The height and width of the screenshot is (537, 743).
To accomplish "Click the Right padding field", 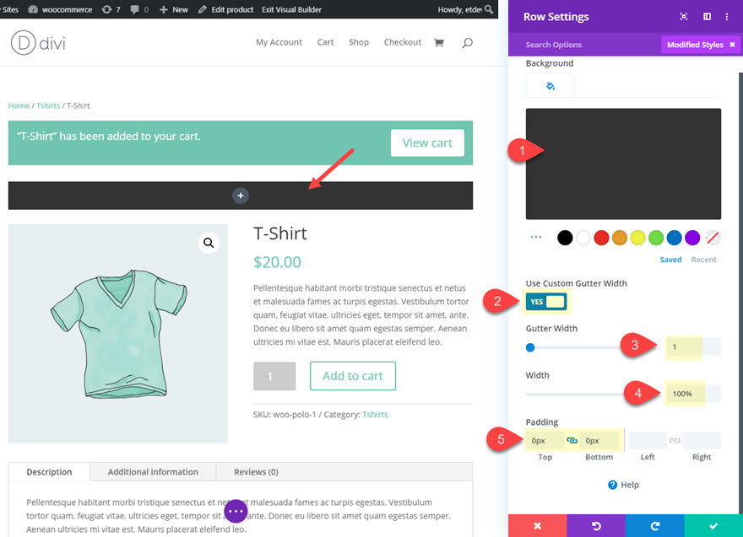I will [702, 441].
